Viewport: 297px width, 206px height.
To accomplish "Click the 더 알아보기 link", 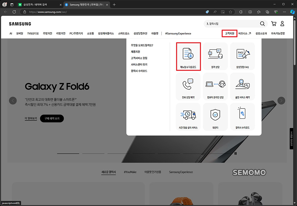I will tap(31, 118).
